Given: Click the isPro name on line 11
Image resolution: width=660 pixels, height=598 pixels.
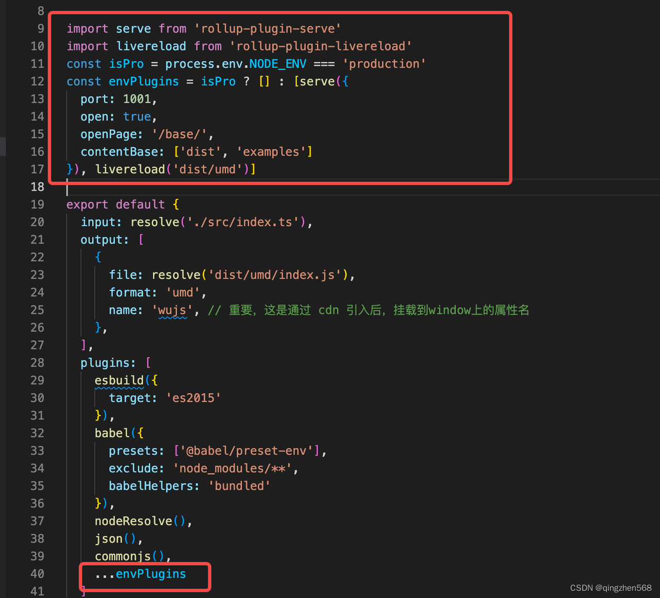Looking at the screenshot, I should (126, 64).
